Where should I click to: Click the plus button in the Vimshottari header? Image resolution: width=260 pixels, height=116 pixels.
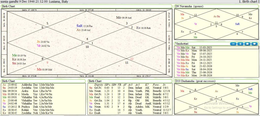240,44
